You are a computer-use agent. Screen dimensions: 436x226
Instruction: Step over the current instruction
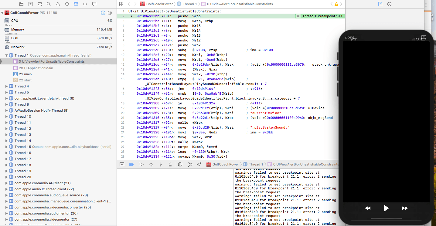(x=151, y=164)
